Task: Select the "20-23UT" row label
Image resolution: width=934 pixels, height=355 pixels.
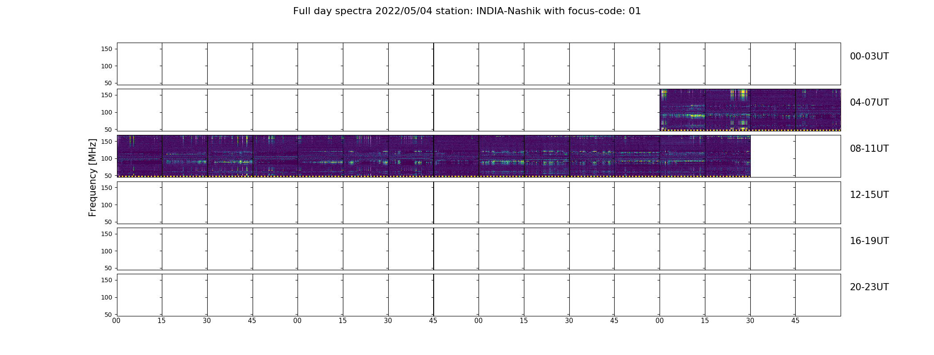Action: pos(869,287)
